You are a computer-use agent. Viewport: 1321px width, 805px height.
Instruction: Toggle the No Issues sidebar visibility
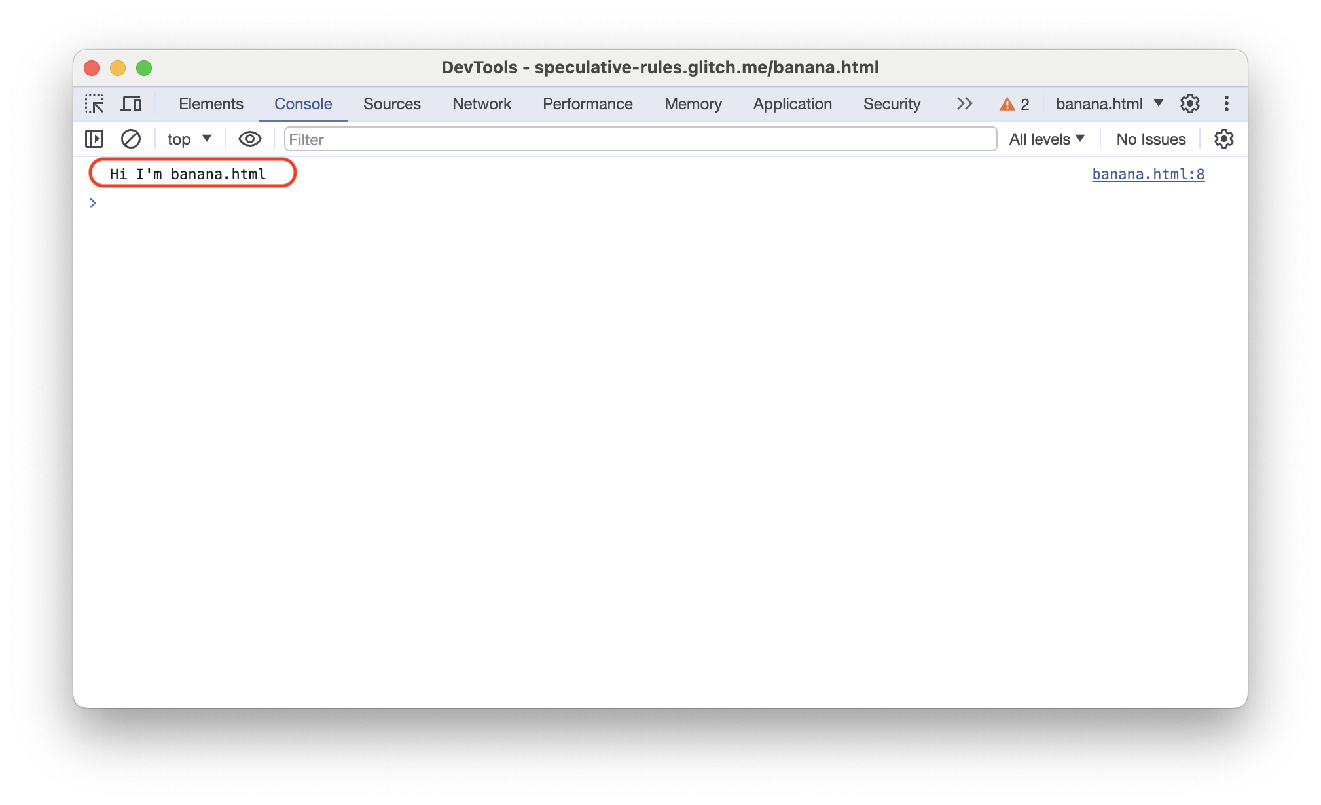tap(1151, 139)
